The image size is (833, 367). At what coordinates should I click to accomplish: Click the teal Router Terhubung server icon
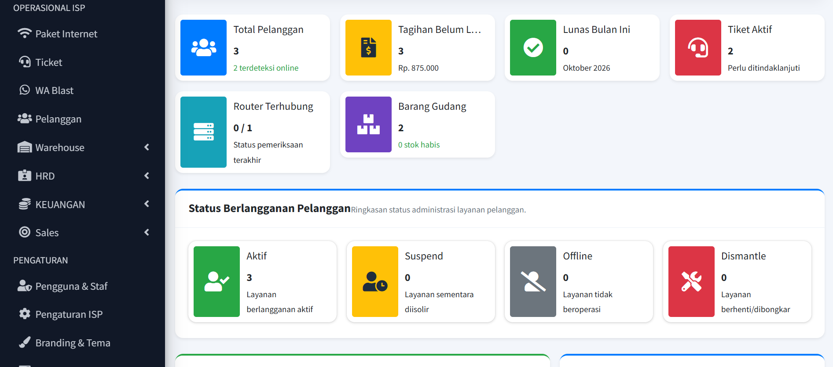203,132
